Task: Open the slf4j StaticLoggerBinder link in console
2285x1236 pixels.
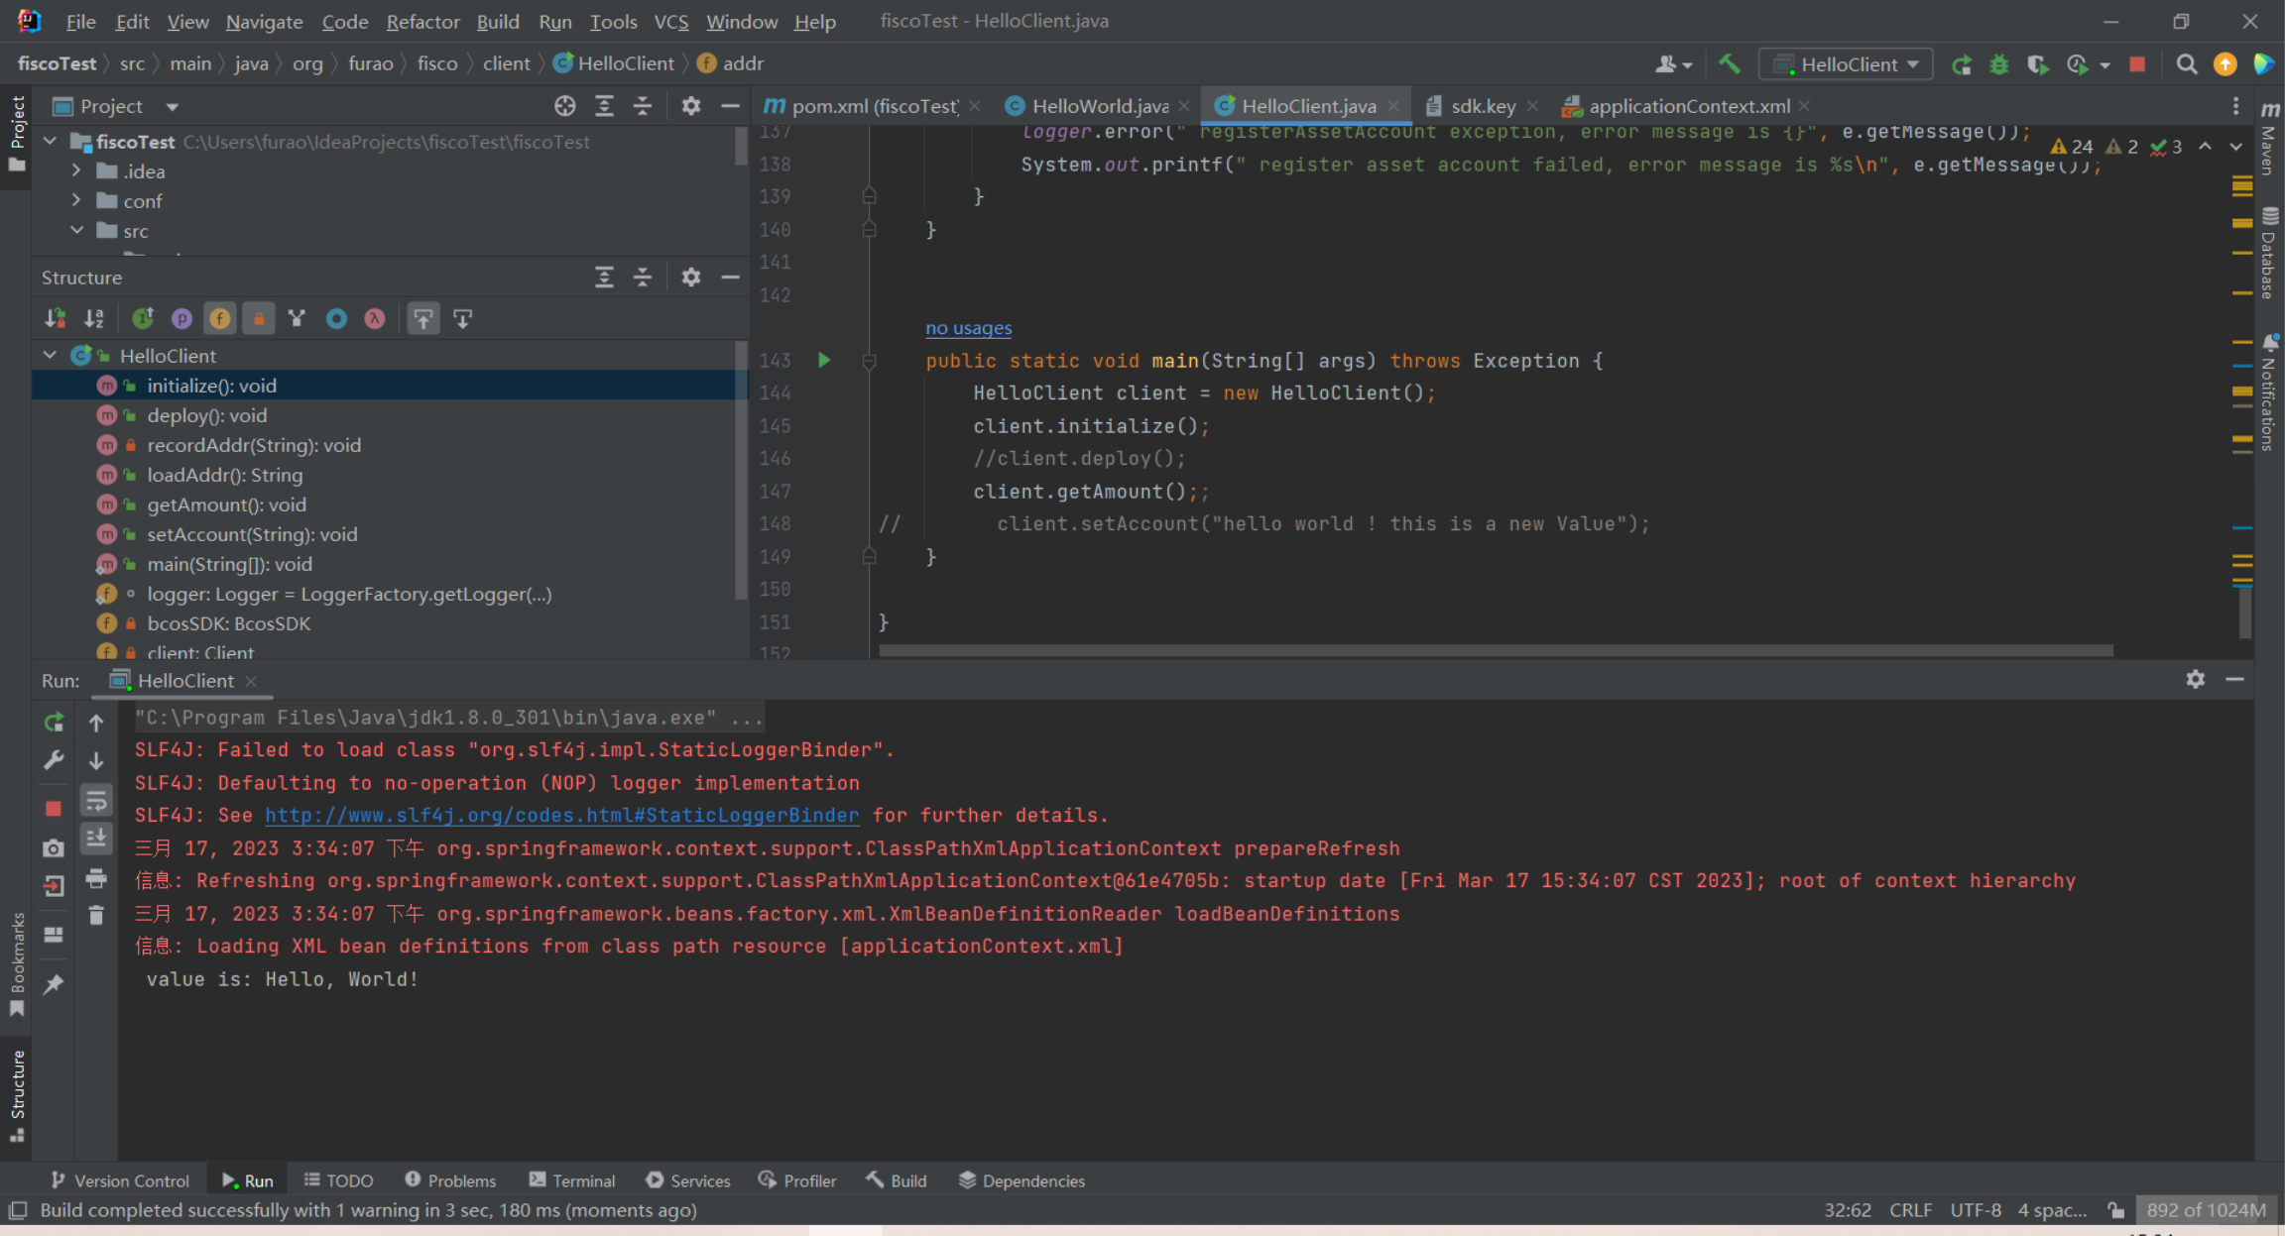Action: pyautogui.click(x=561, y=816)
